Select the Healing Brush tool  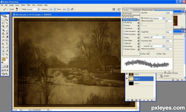pos(3,30)
